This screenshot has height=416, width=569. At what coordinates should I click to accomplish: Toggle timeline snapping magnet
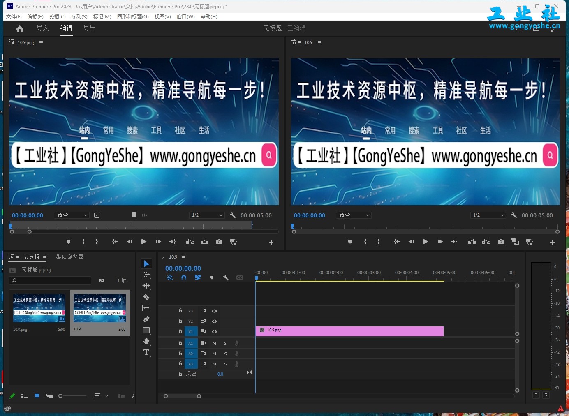click(x=184, y=277)
